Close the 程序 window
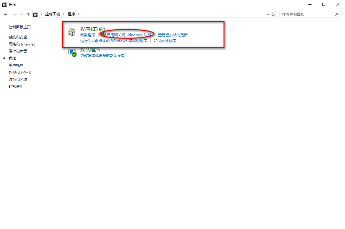 [338, 4]
